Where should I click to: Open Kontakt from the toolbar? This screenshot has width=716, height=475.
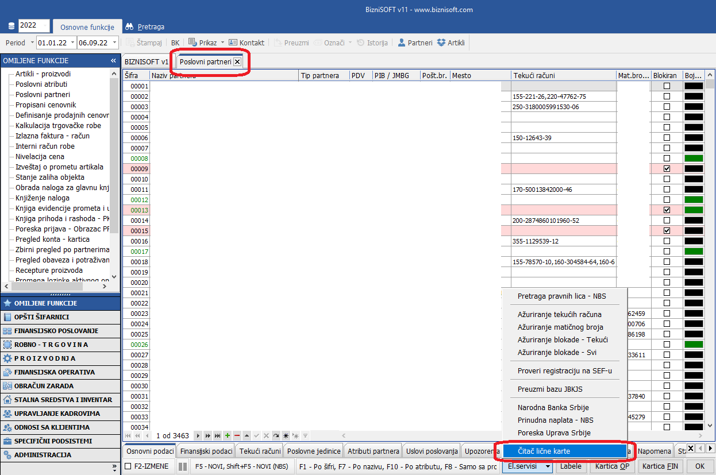pyautogui.click(x=247, y=43)
